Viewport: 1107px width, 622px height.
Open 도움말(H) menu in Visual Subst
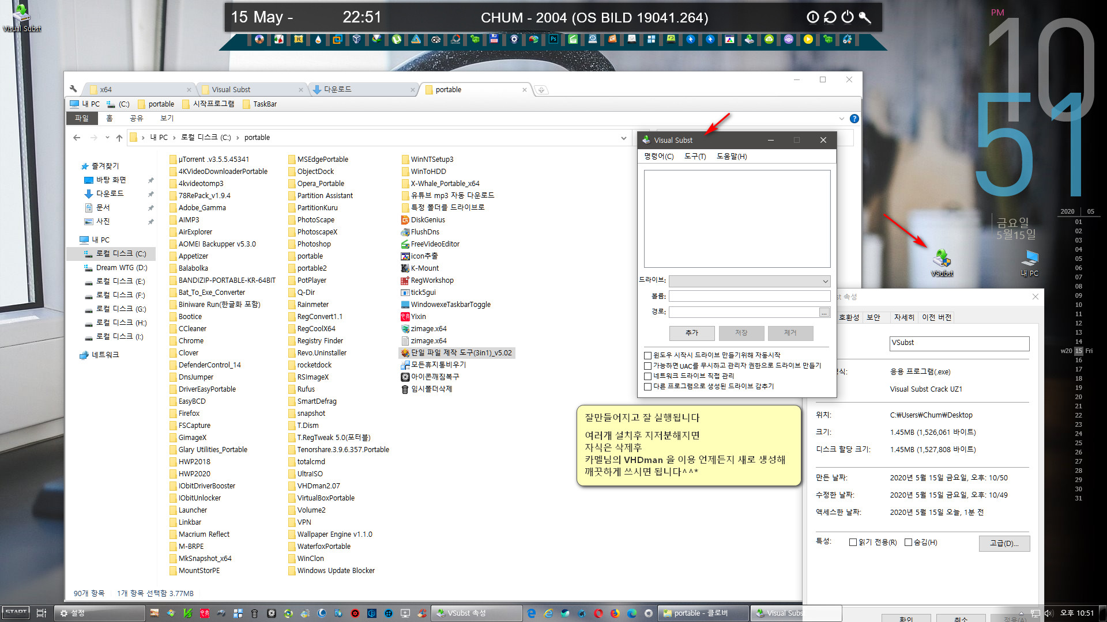coord(731,157)
